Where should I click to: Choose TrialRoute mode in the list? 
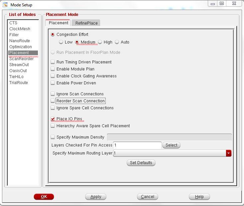(19, 83)
